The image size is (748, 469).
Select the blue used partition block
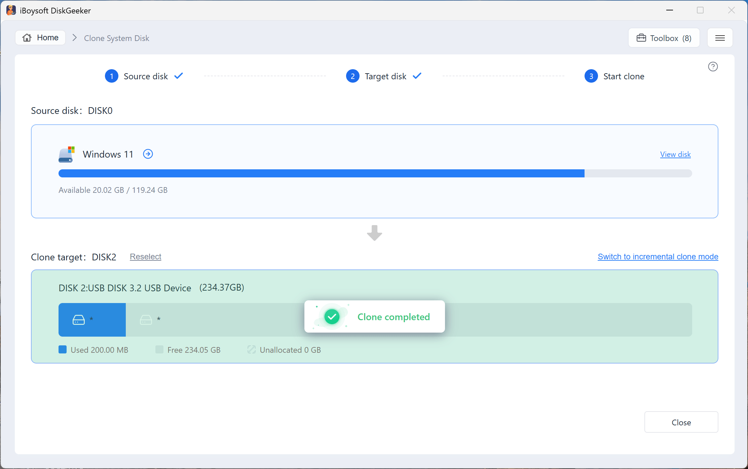click(92, 320)
